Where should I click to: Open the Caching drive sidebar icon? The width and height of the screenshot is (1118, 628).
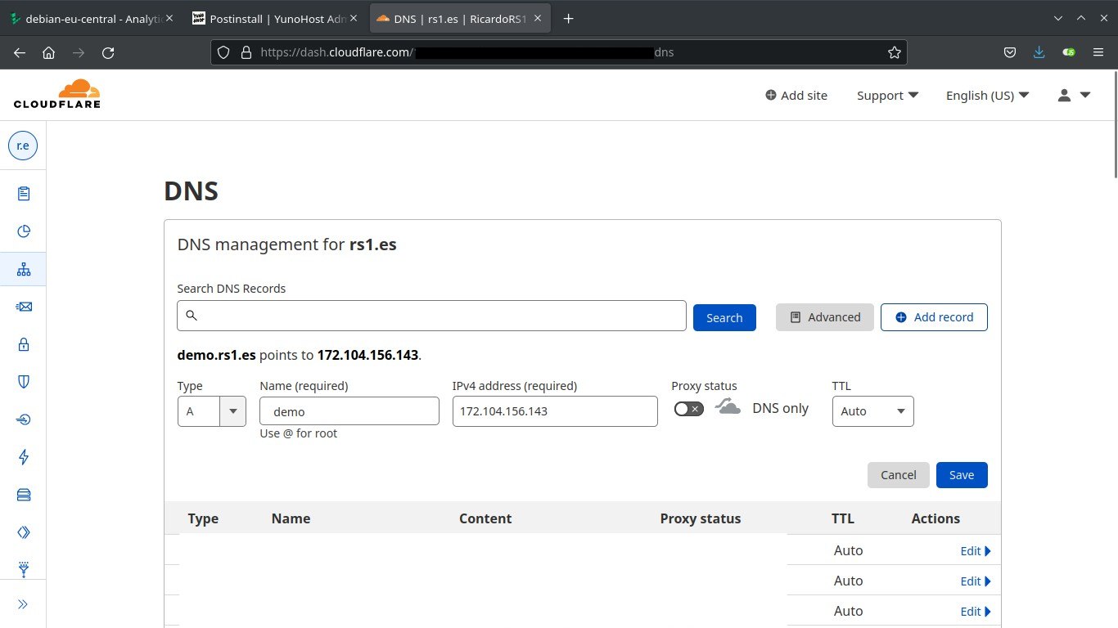23,495
